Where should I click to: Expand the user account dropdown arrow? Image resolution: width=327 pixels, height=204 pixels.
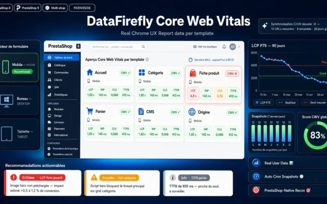239,47
